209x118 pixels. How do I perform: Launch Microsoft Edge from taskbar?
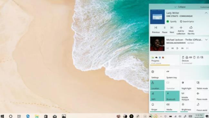click(x=28, y=116)
